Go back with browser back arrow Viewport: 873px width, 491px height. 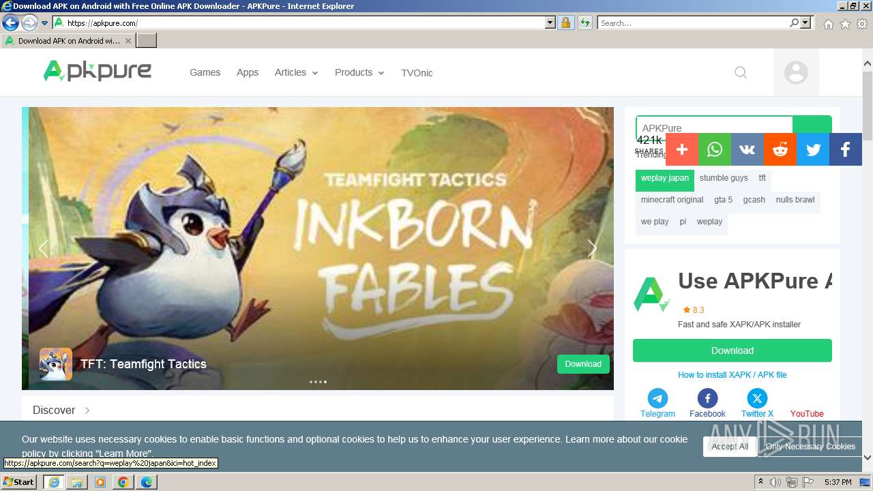[10, 23]
